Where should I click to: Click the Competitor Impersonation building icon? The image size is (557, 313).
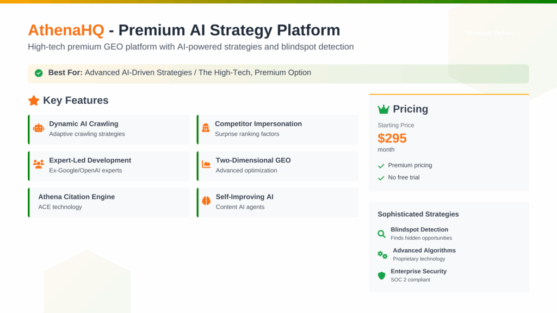click(206, 128)
